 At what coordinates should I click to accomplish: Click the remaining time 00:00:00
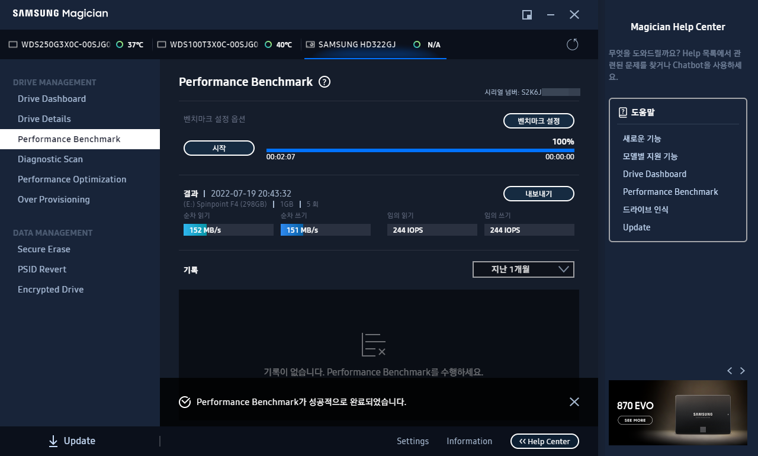coord(560,158)
